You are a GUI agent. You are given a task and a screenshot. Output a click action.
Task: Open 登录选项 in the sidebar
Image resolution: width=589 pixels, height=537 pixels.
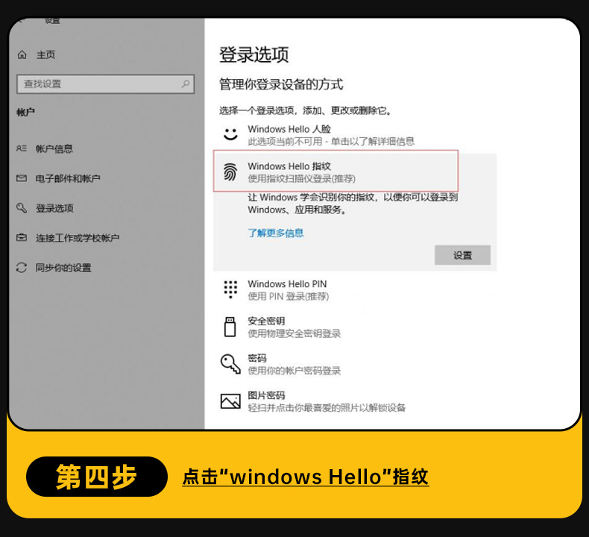click(54, 208)
